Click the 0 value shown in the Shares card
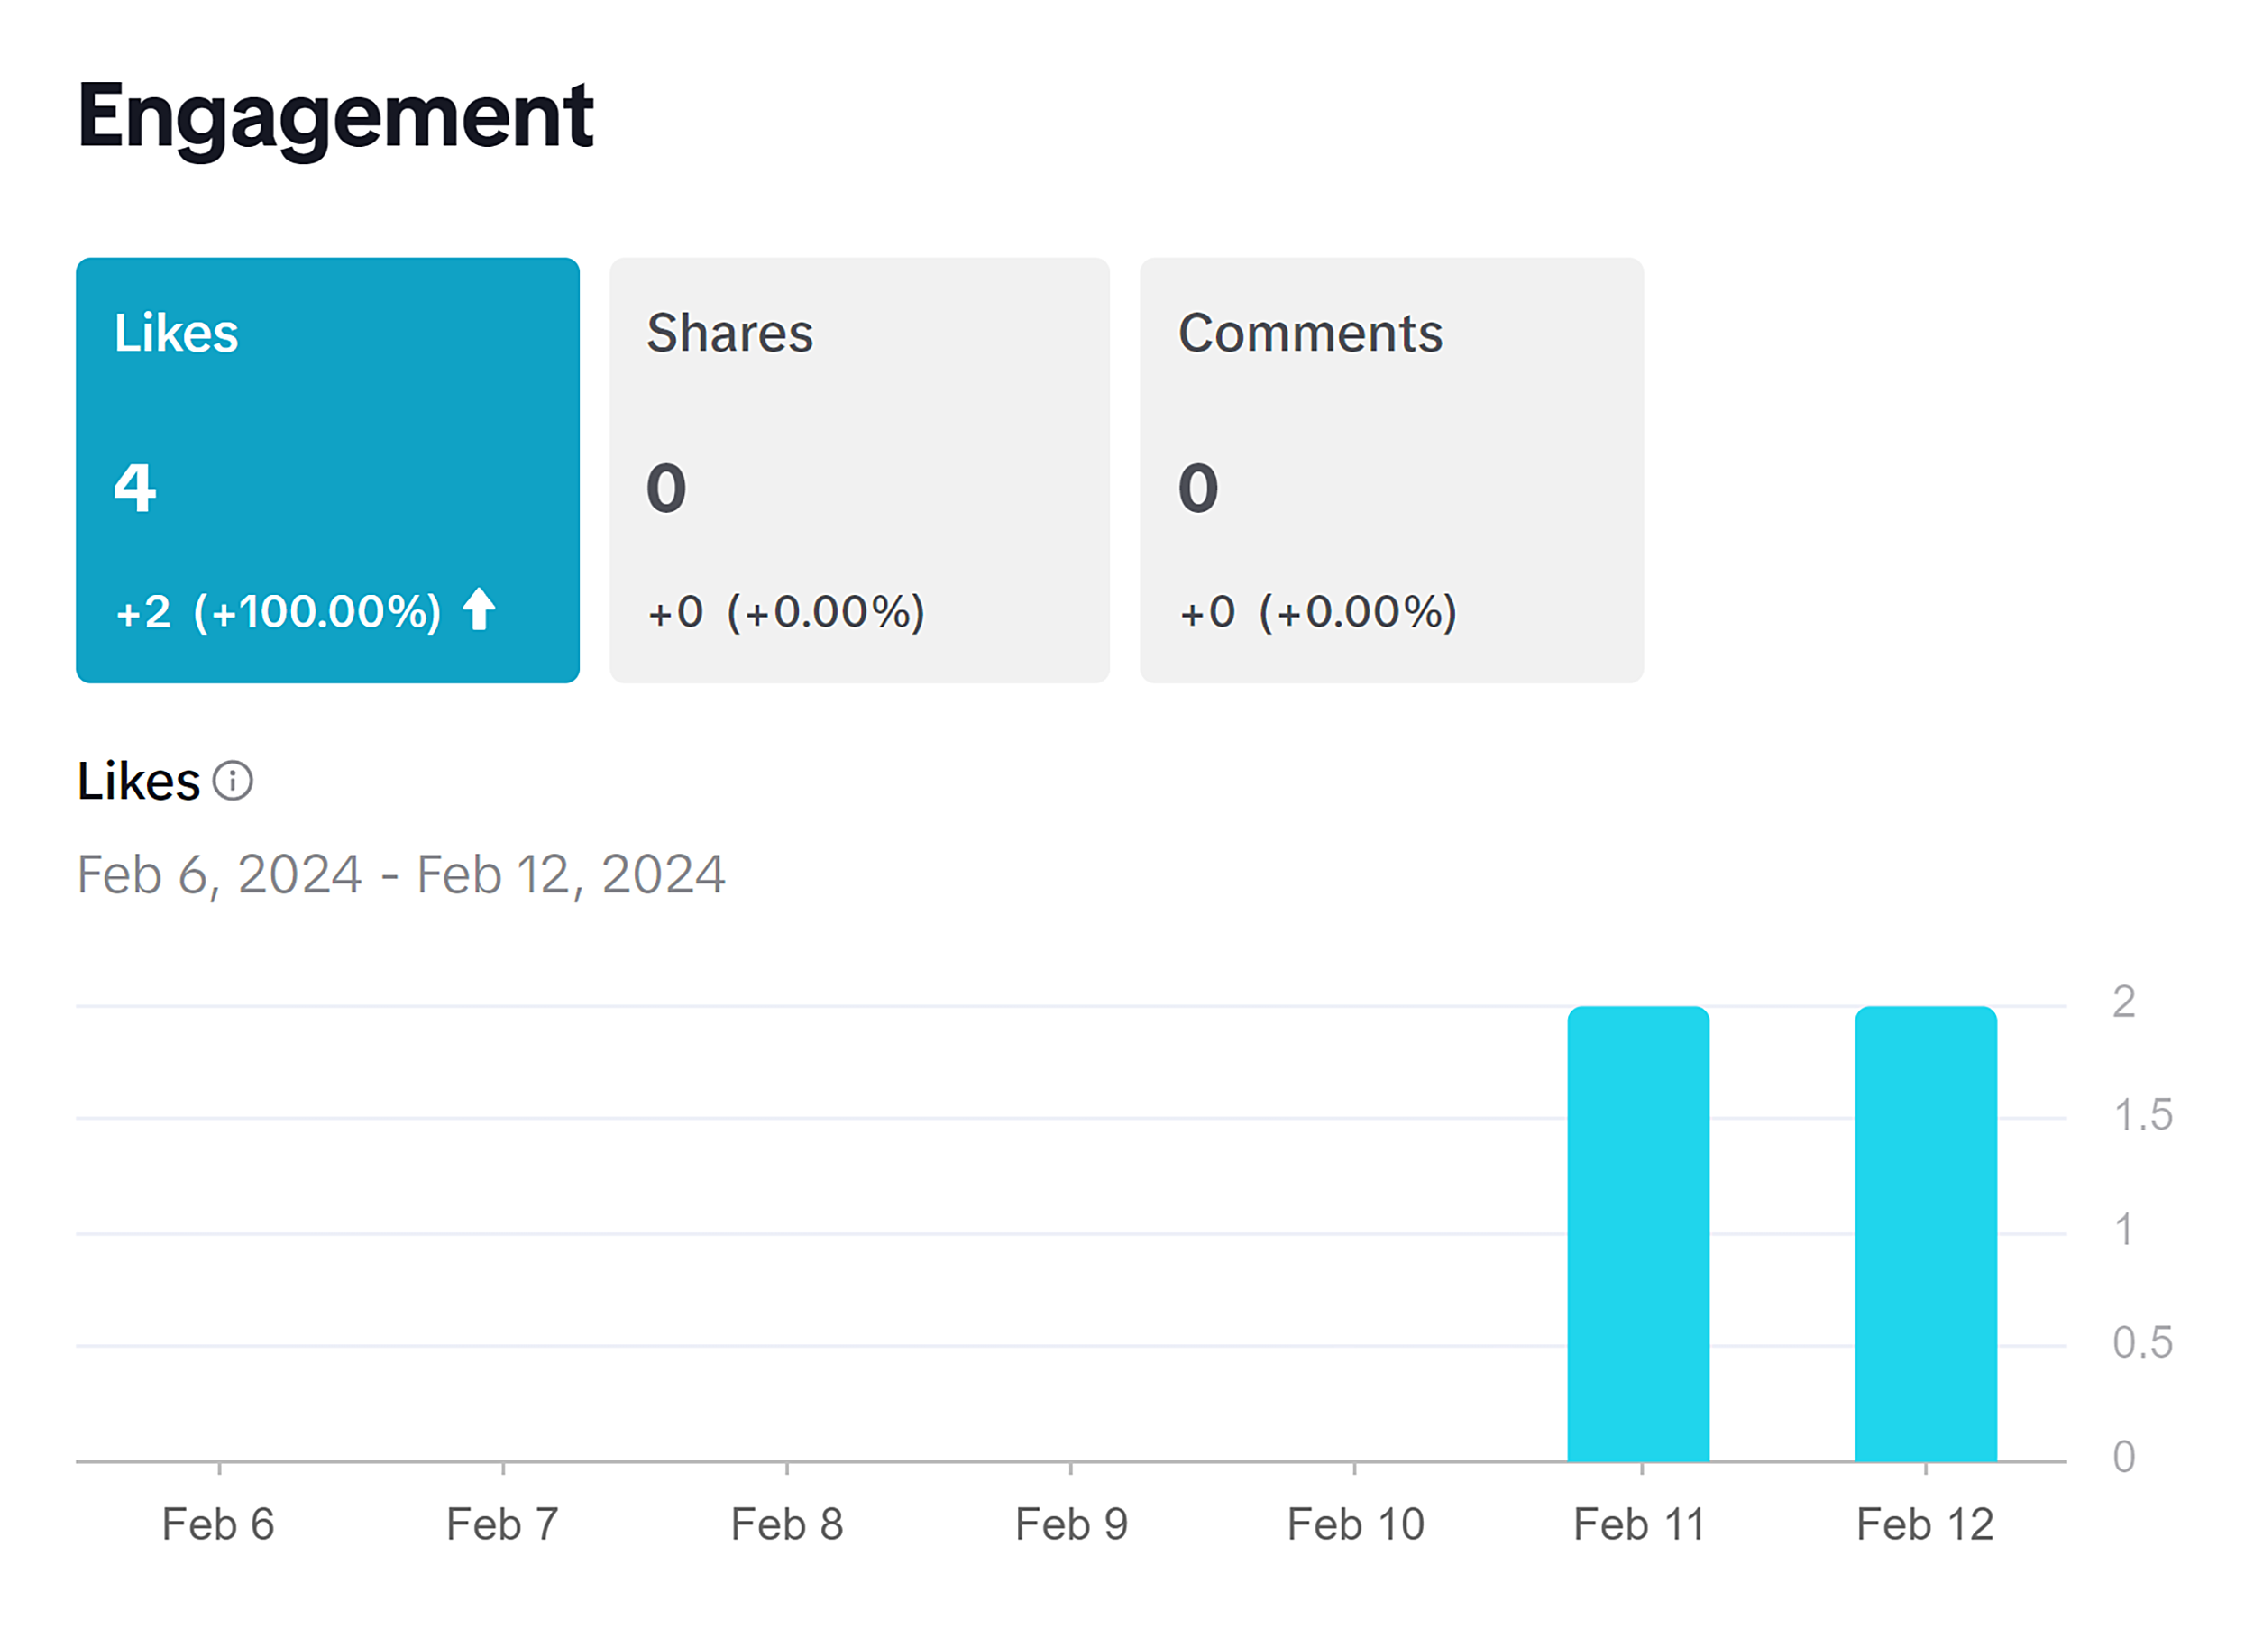 click(670, 487)
